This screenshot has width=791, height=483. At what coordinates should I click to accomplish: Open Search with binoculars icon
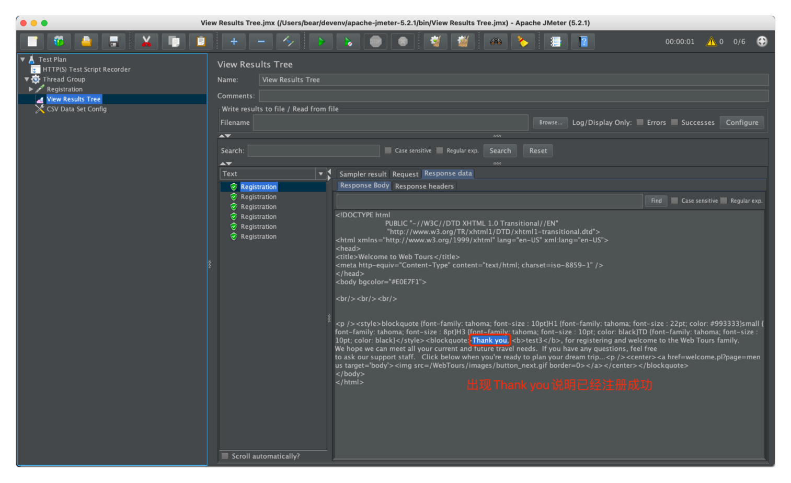tap(496, 41)
